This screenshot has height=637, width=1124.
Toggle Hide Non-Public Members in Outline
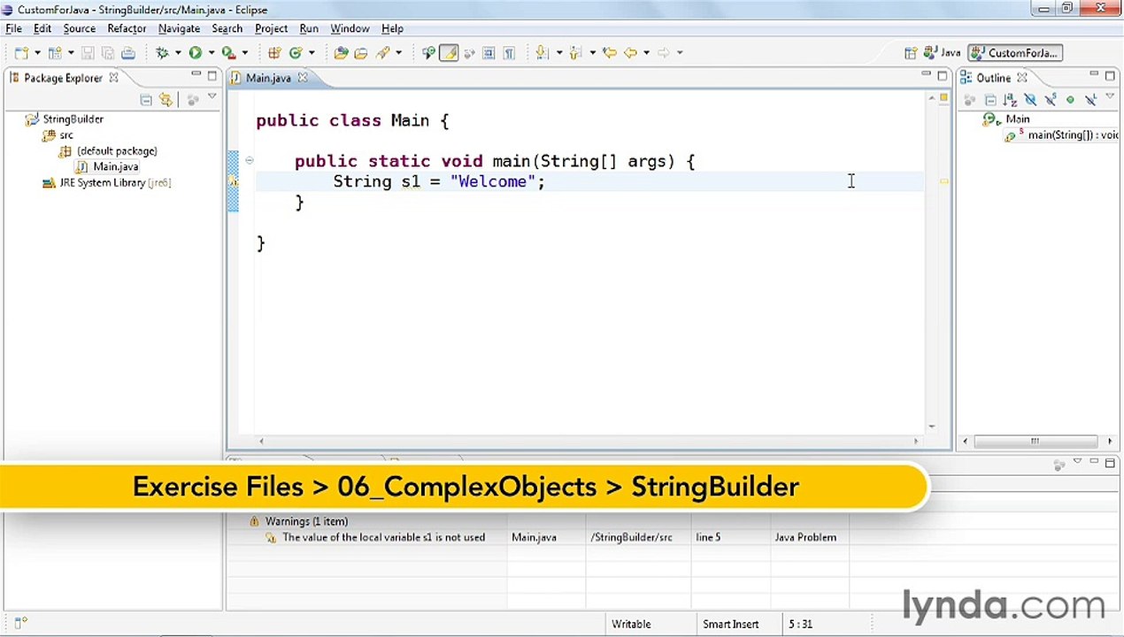1070,100
